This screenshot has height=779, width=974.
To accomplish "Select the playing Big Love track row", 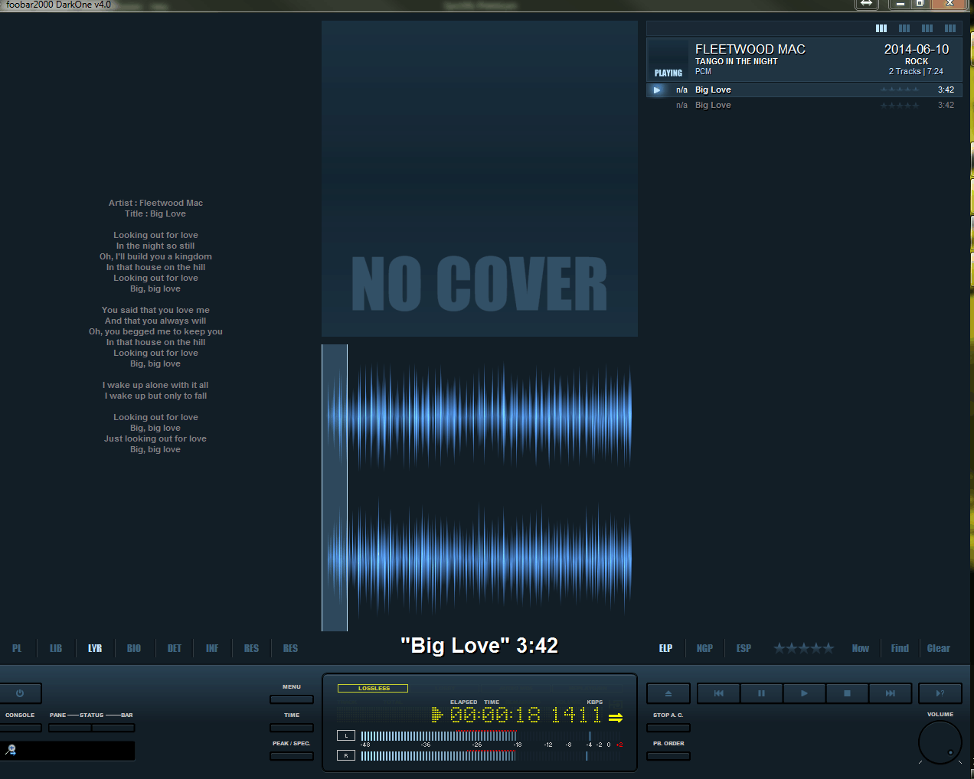I will [x=804, y=90].
